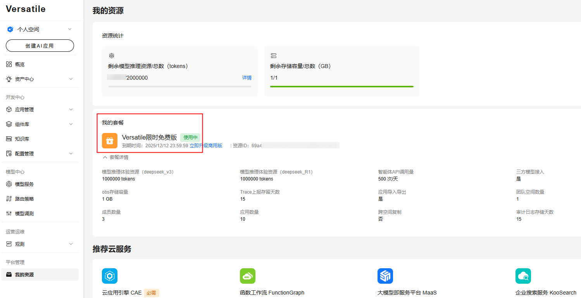581x298 pixels.
Task: Click the 创建AI应用 button
Action: 40,46
